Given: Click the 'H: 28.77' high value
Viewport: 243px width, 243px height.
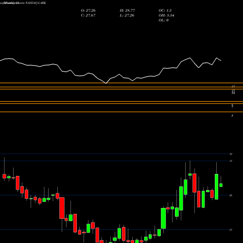Looking at the screenshot, I should tap(127, 11).
